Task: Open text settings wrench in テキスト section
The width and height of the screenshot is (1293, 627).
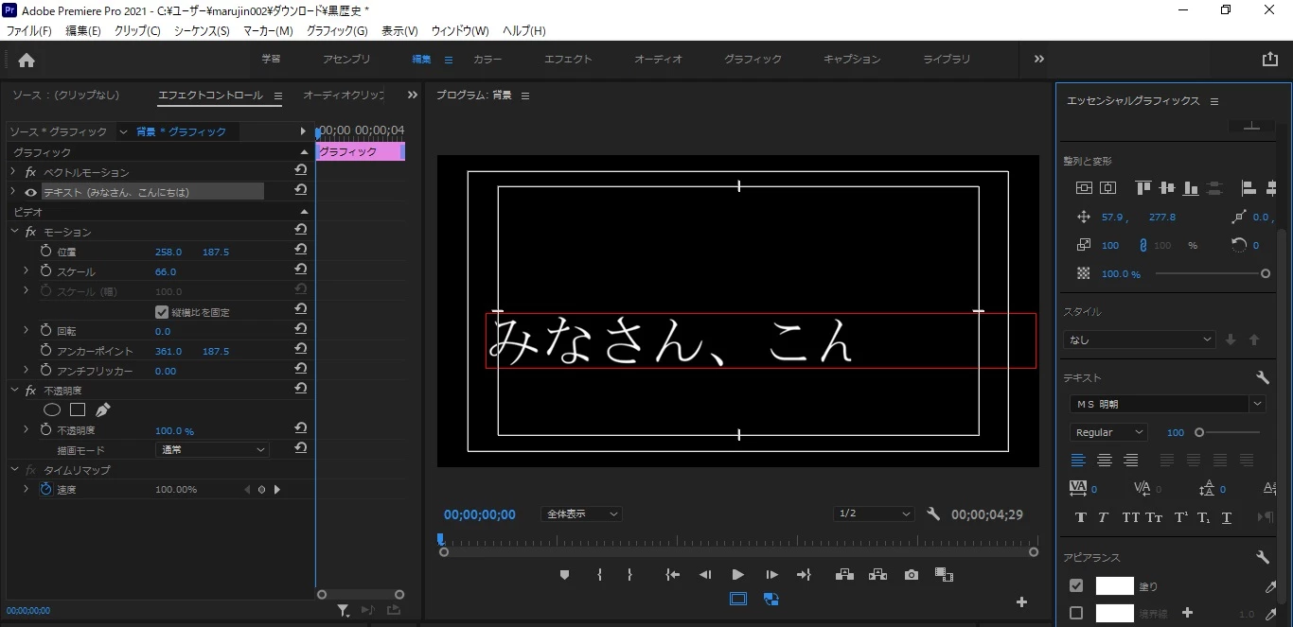Action: [1262, 377]
